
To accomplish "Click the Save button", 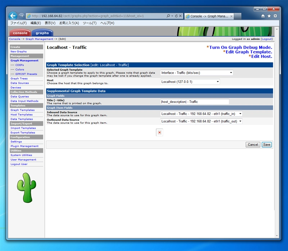I will (x=266, y=145).
